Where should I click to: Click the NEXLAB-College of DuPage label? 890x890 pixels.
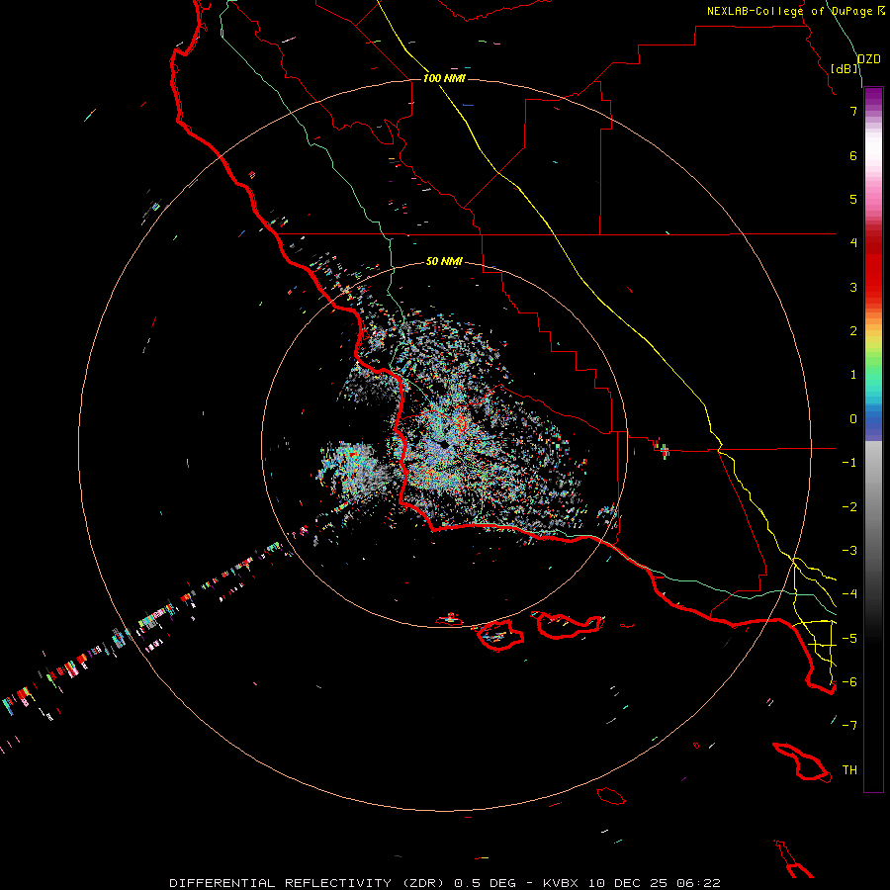click(789, 11)
